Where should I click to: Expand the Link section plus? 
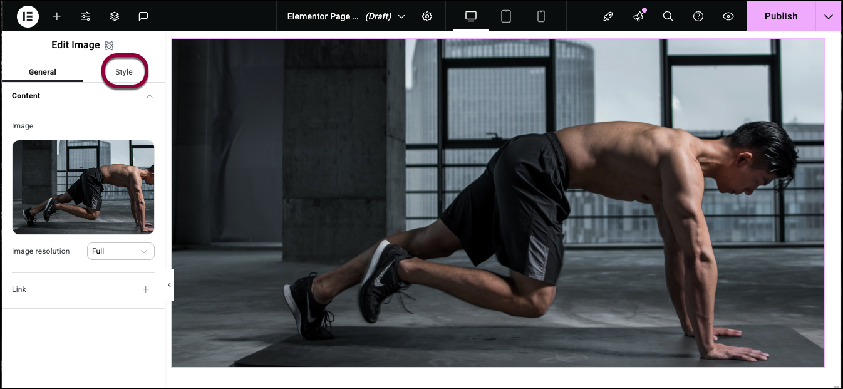click(x=146, y=289)
